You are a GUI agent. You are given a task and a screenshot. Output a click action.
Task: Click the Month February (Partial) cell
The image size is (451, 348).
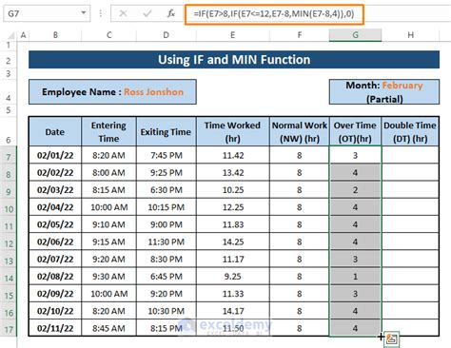tap(384, 92)
